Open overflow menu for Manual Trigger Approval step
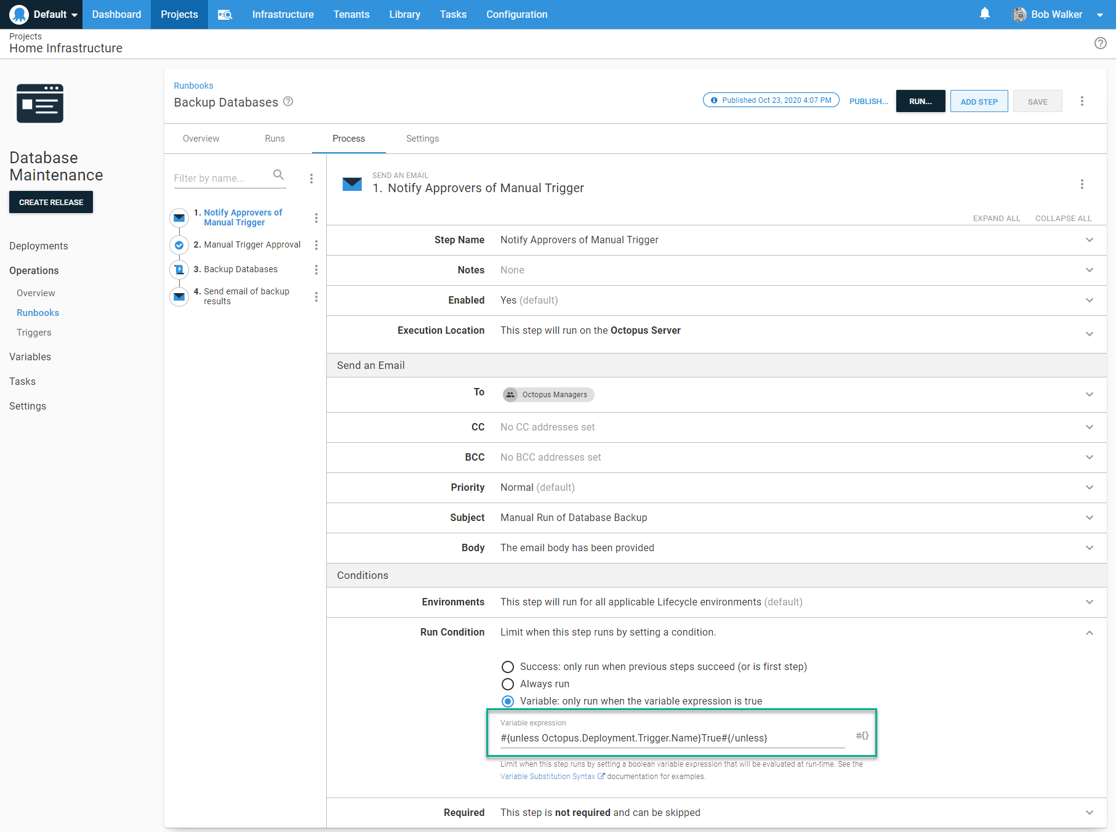Viewport: 1116px width, 832px height. pos(316,245)
